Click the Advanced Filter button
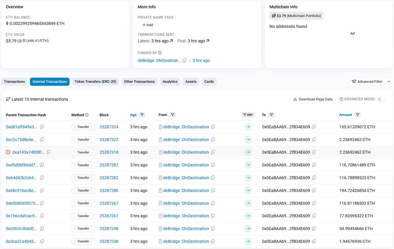Screen dimensions: 394x249 pyautogui.click(x=367, y=81)
